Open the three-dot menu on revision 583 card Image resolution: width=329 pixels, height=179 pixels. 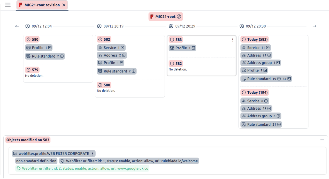coord(233,40)
